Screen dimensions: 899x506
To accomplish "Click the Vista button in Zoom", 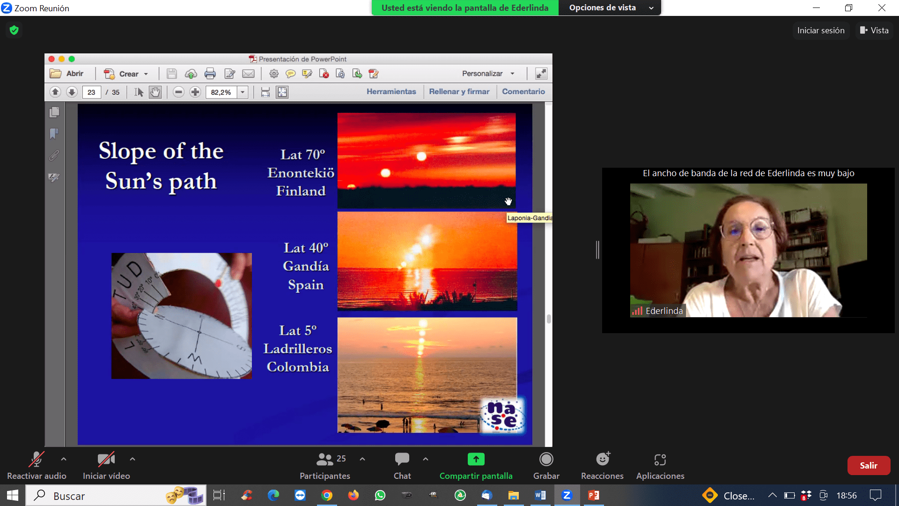I will [x=874, y=30].
